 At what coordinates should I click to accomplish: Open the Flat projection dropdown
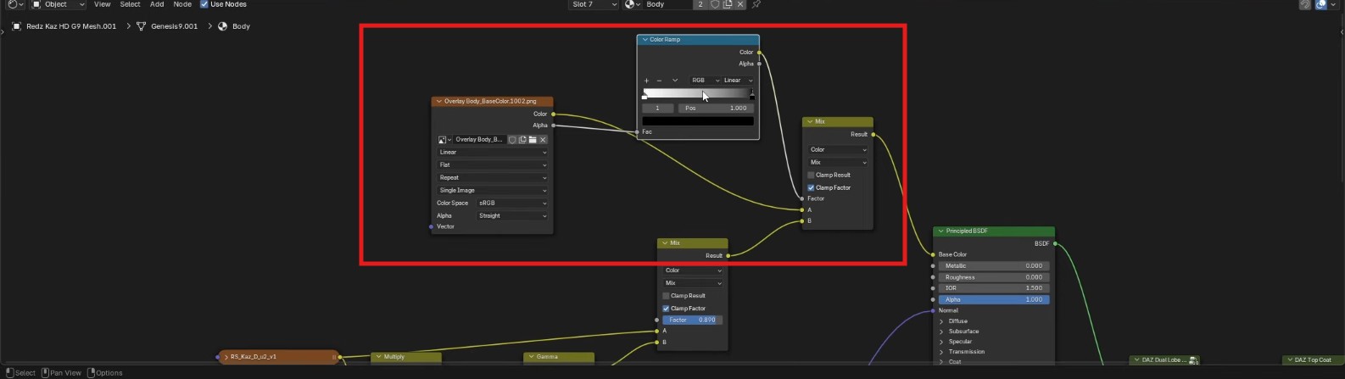[x=492, y=165]
